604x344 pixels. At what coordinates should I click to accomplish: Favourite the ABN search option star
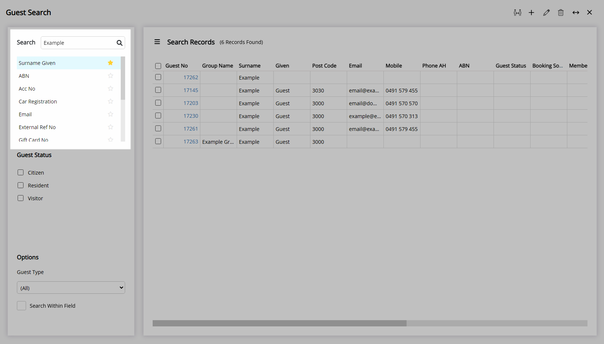coord(110,76)
